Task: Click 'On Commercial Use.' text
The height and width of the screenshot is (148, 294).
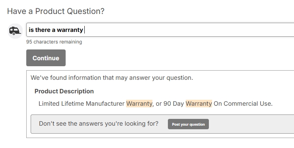Action: click(243, 104)
